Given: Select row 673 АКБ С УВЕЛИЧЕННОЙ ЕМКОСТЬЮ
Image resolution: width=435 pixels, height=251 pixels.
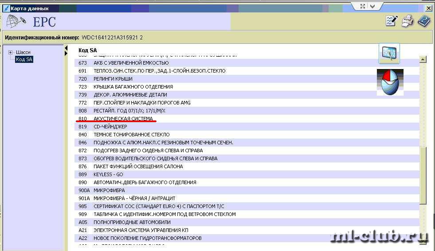Looking at the screenshot, I should coord(247,63).
